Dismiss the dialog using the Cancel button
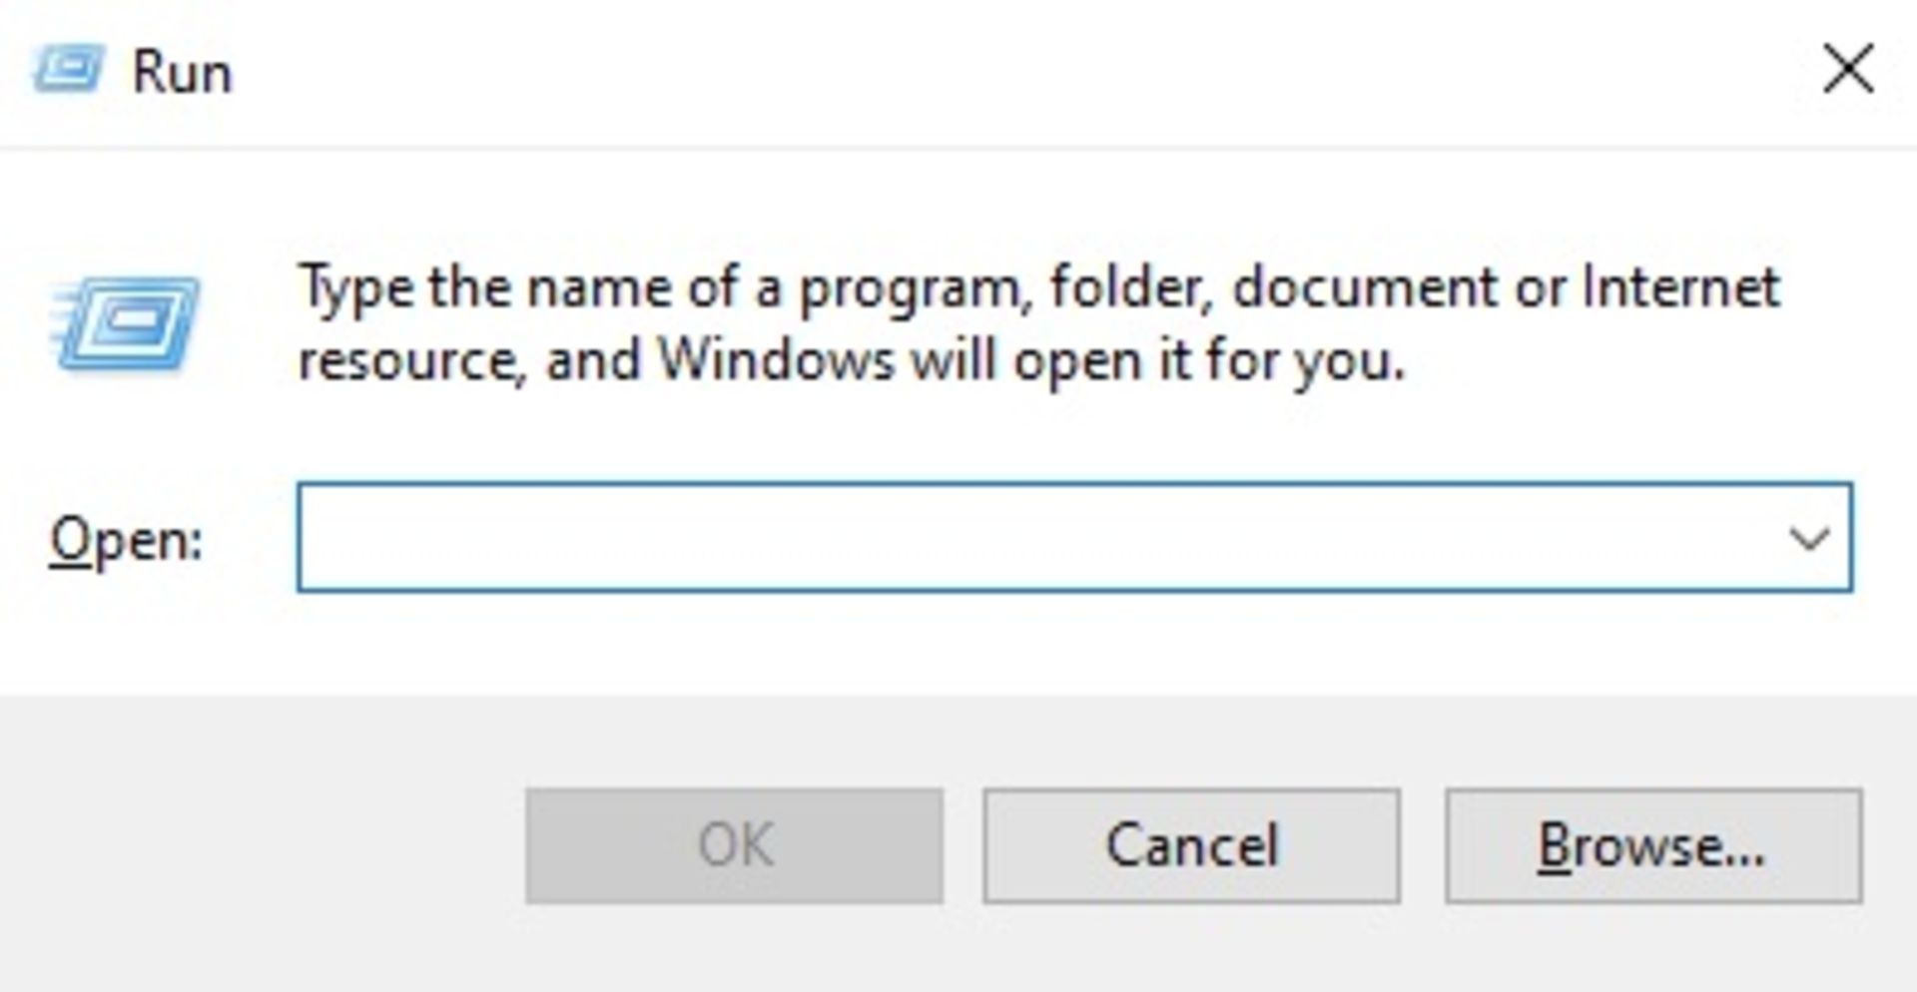This screenshot has width=1917, height=992. pos(1191,846)
